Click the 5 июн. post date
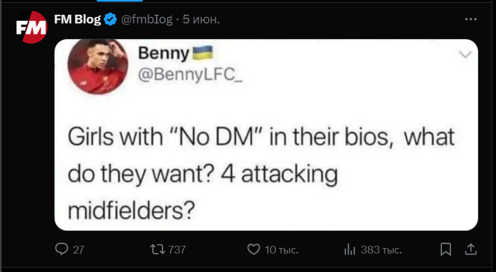The width and height of the screenshot is (496, 272). click(x=201, y=20)
